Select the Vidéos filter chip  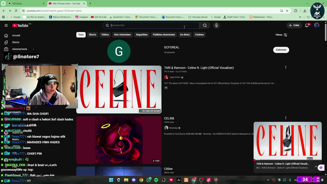(105, 35)
